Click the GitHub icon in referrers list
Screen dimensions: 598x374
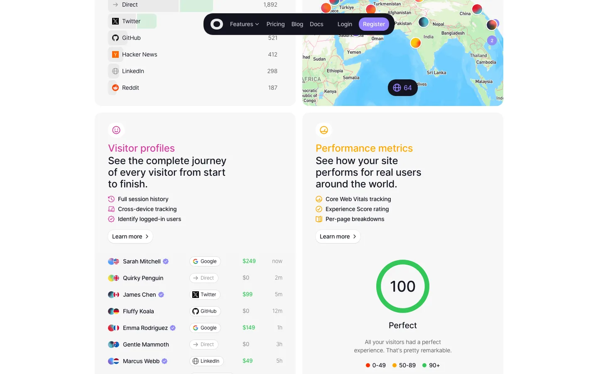pyautogui.click(x=115, y=38)
